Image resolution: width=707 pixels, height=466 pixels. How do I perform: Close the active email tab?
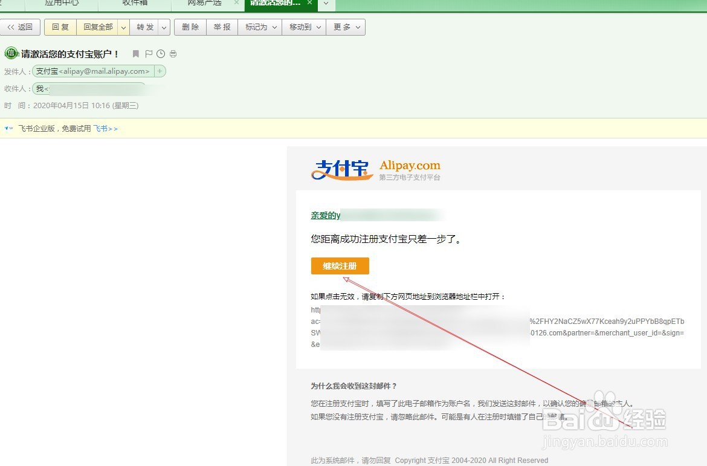point(309,2)
